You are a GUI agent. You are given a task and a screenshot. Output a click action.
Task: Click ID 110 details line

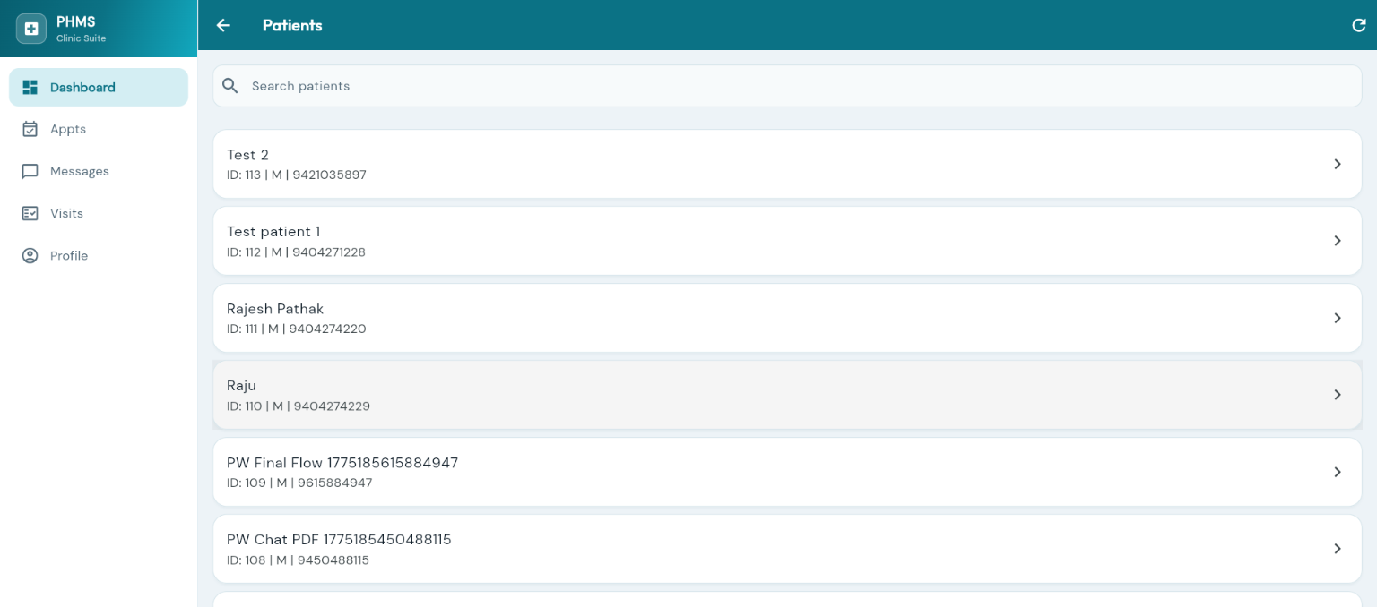click(299, 406)
